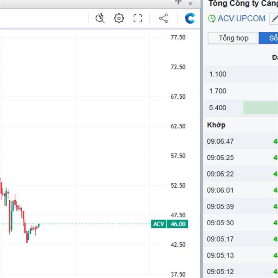This screenshot has height=278, width=278.
Task: Click the 67.50 price axis label
Action: coord(178,97)
